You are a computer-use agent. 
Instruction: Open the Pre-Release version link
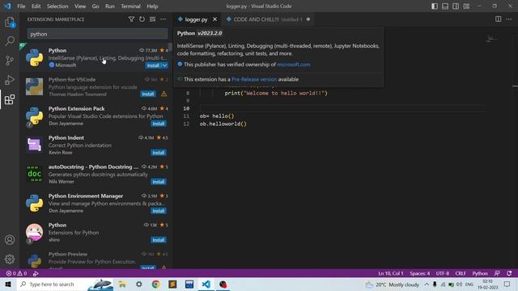pyautogui.click(x=254, y=79)
